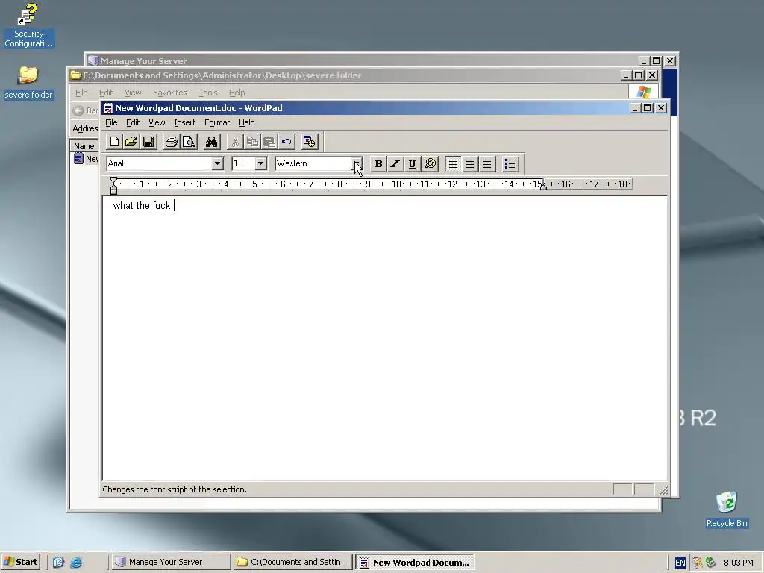The height and width of the screenshot is (573, 764).
Task: Click the Copy icon in WordPad toolbar
Action: [252, 142]
